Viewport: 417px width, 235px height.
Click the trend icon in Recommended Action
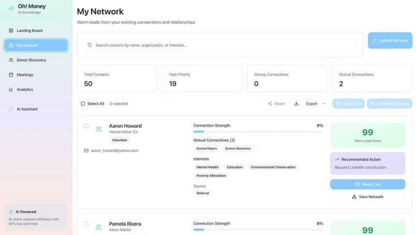337,159
